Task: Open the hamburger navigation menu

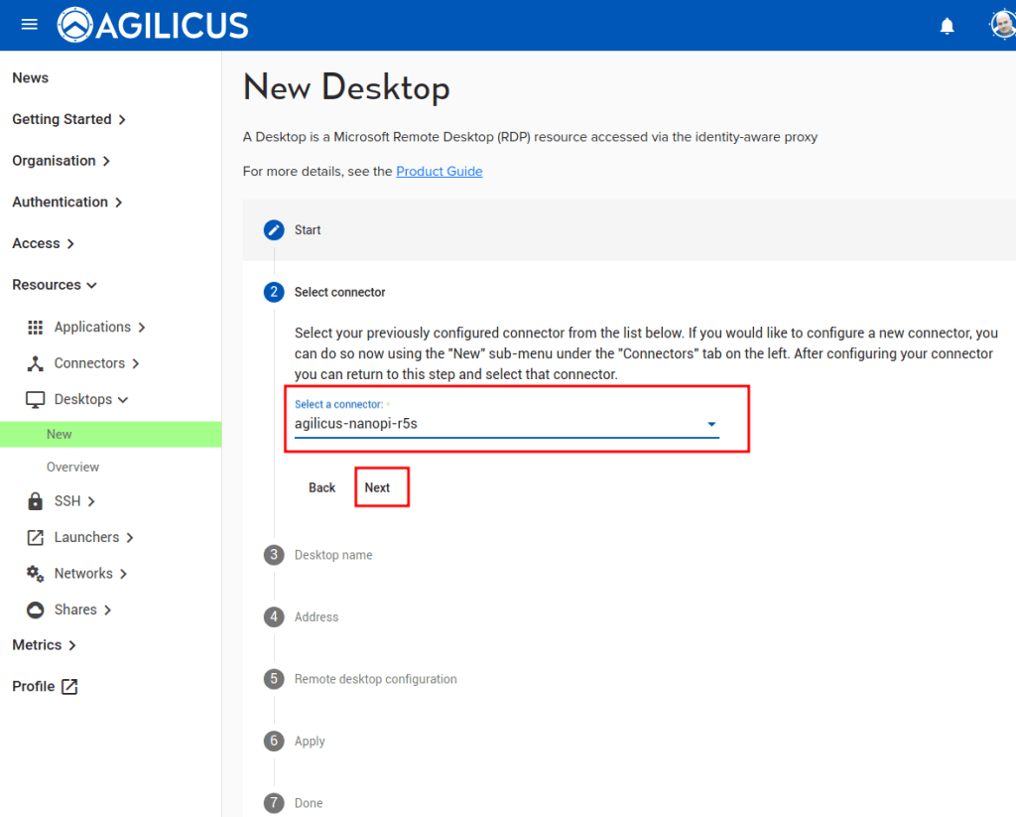Action: click(29, 25)
